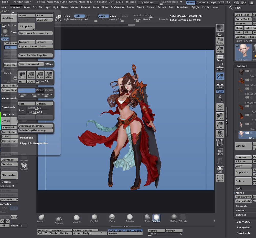Toggle the PolyF polyframe icon

pyautogui.click(x=220, y=143)
